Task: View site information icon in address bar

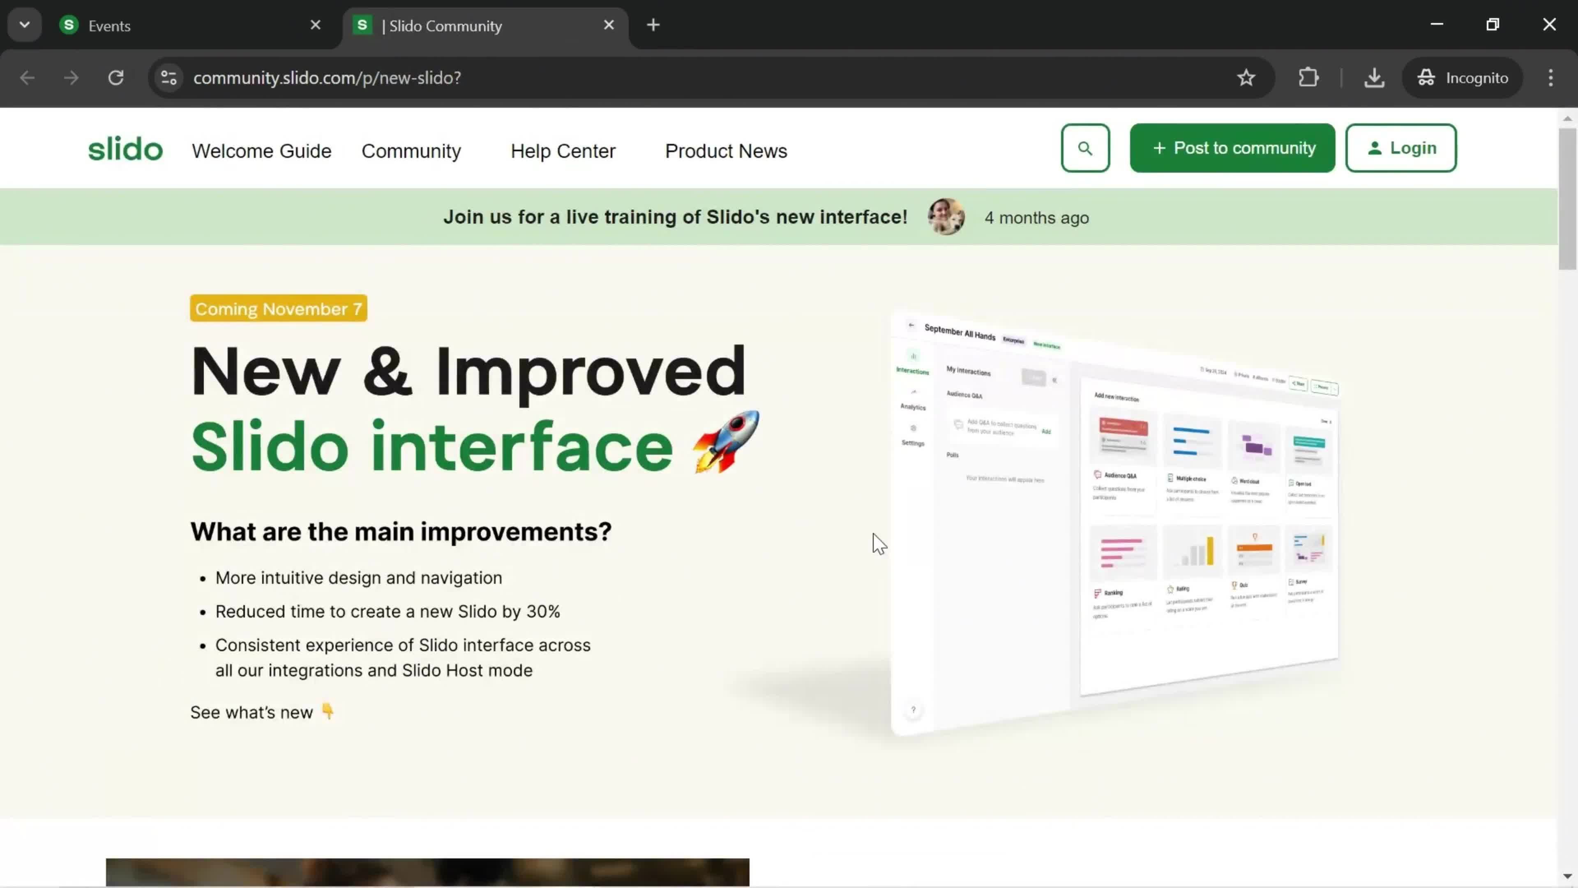Action: coord(169,78)
